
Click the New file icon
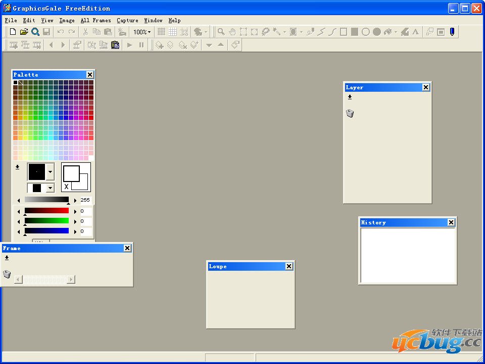click(x=13, y=32)
